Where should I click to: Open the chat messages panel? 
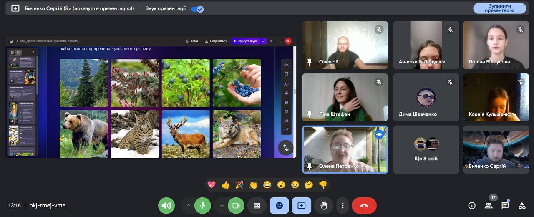click(505, 205)
